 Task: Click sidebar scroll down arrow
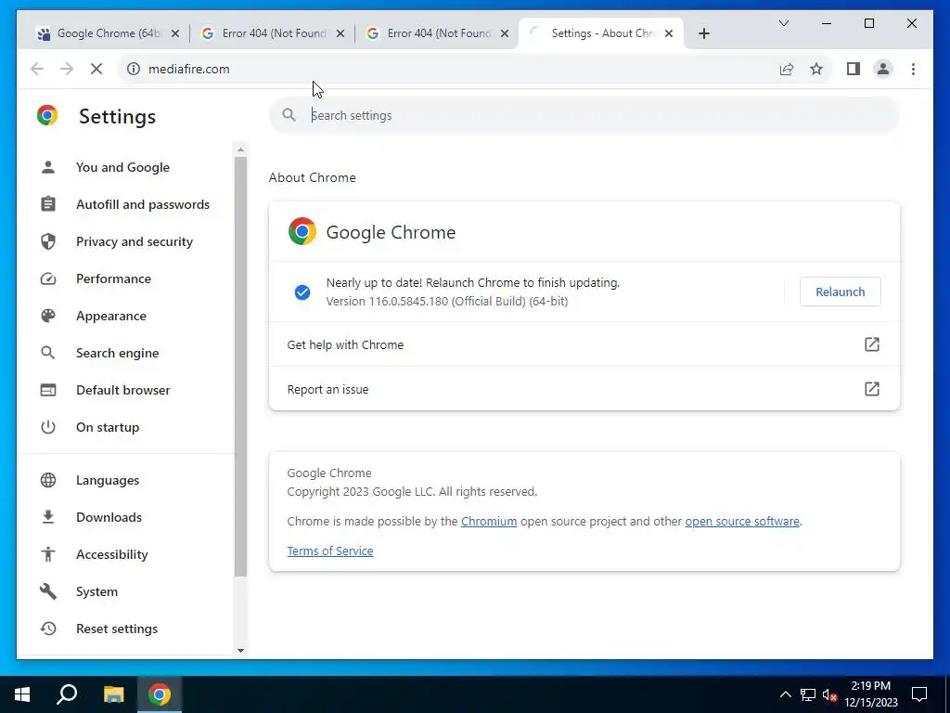pos(240,651)
